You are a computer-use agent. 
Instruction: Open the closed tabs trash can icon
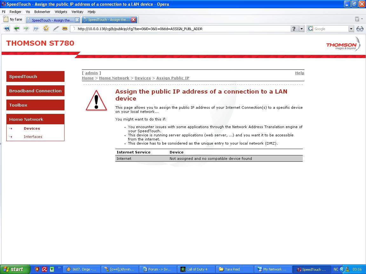tap(357, 19)
